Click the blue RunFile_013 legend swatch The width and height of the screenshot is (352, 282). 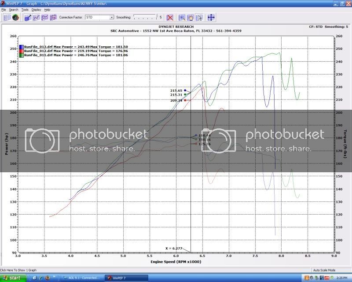pyautogui.click(x=21, y=47)
